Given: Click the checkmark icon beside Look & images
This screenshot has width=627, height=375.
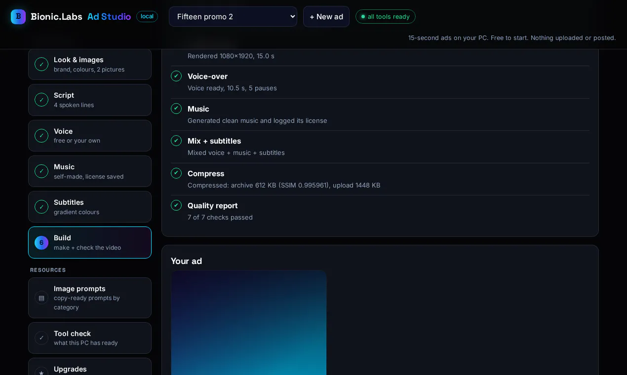Looking at the screenshot, I should [41, 64].
